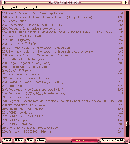Click the 9:53 duration of track 228
This screenshot has height=144, width=130.
coord(121,25)
